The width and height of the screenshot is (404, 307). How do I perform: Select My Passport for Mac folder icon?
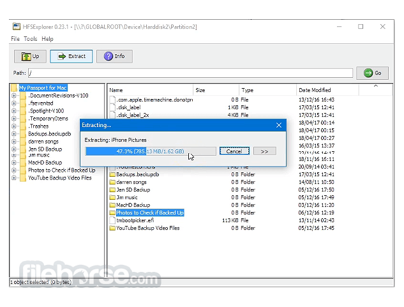[14, 88]
